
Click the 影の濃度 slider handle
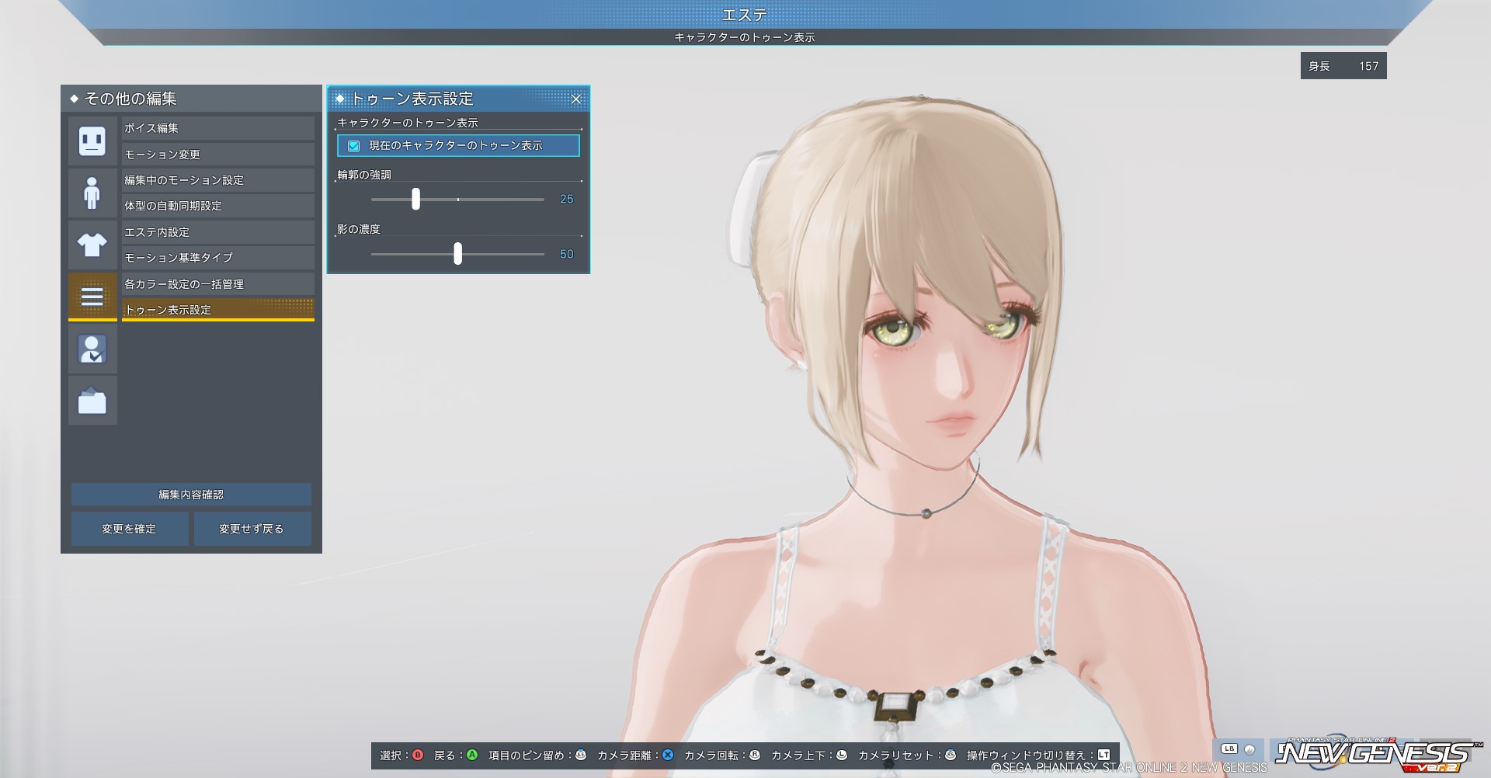tap(457, 254)
